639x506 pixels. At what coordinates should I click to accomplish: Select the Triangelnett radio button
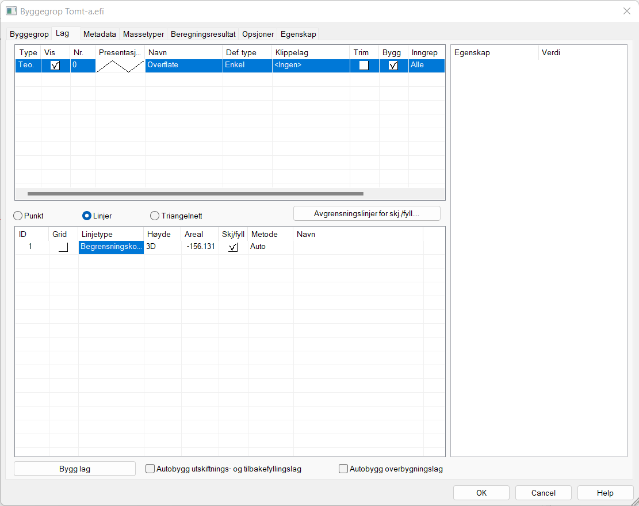click(x=155, y=216)
